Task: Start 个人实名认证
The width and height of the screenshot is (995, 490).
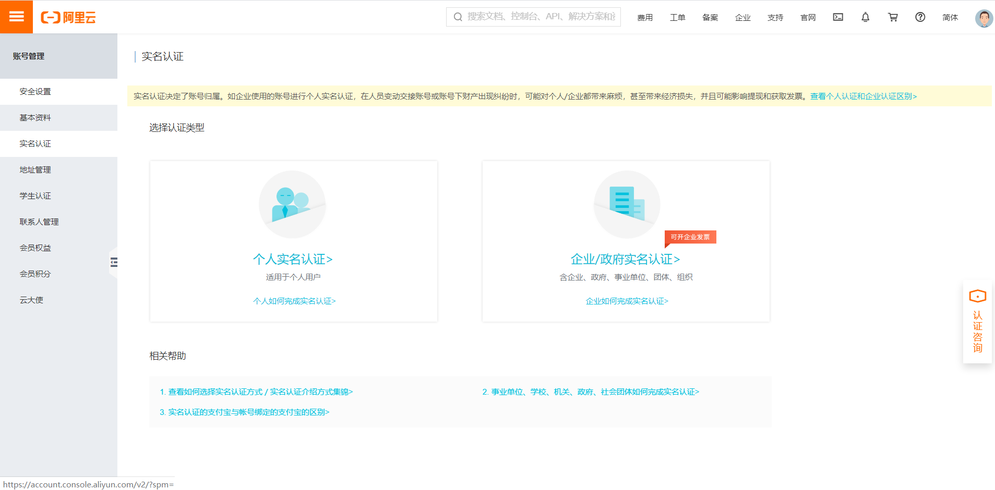Action: click(x=293, y=259)
